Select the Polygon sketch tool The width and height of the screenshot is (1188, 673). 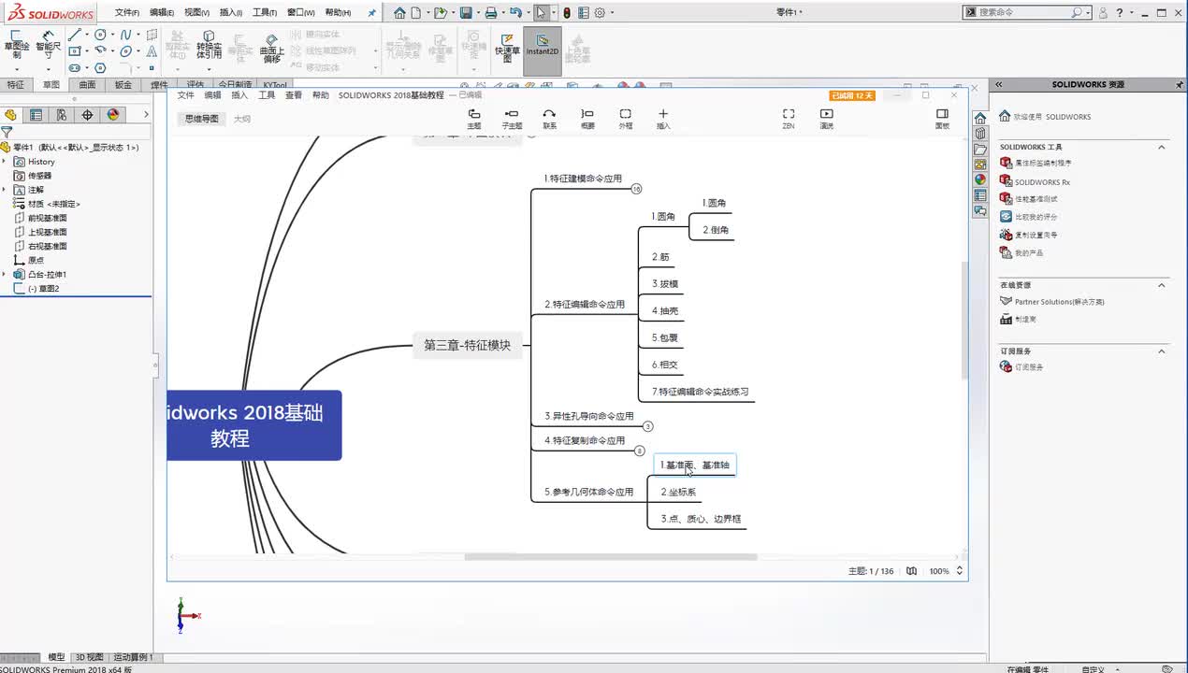[x=100, y=67]
